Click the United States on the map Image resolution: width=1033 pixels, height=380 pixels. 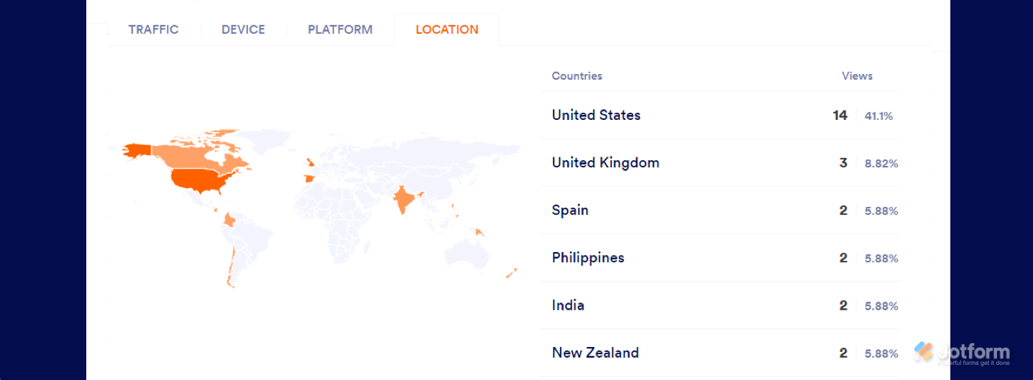[x=198, y=180]
